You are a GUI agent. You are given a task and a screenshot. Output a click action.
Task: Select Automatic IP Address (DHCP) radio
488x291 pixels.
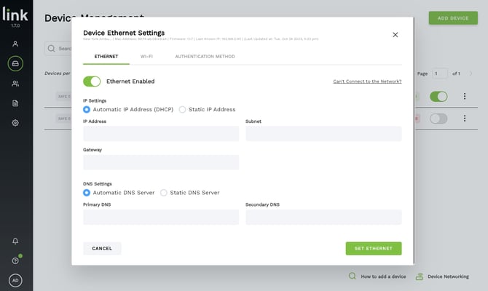tap(87, 109)
